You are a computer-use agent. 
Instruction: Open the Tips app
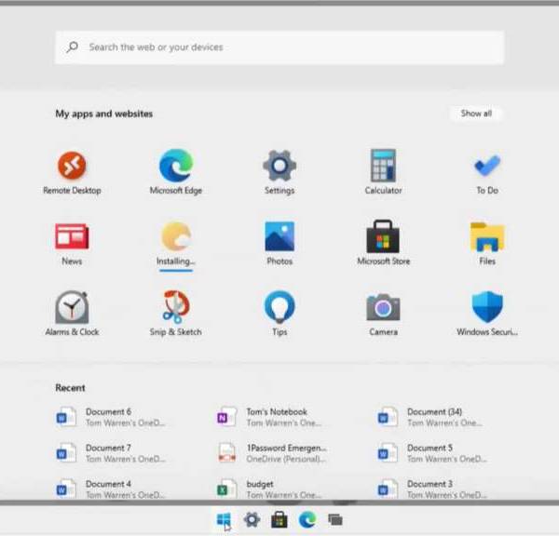pos(279,308)
